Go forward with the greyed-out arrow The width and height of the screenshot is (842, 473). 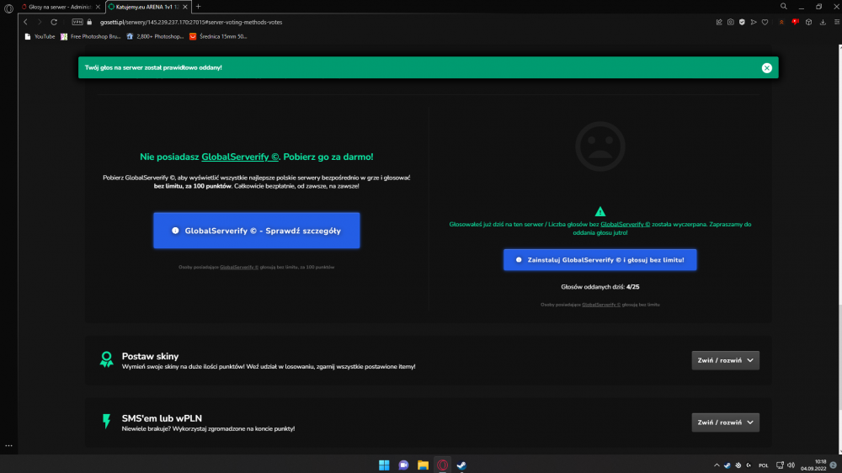[x=40, y=22]
